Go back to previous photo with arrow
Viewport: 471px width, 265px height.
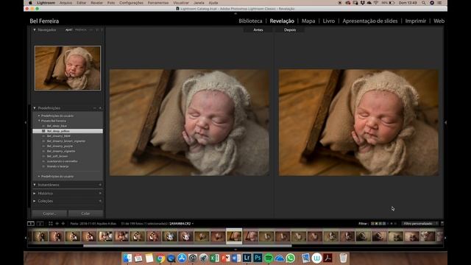click(x=57, y=224)
